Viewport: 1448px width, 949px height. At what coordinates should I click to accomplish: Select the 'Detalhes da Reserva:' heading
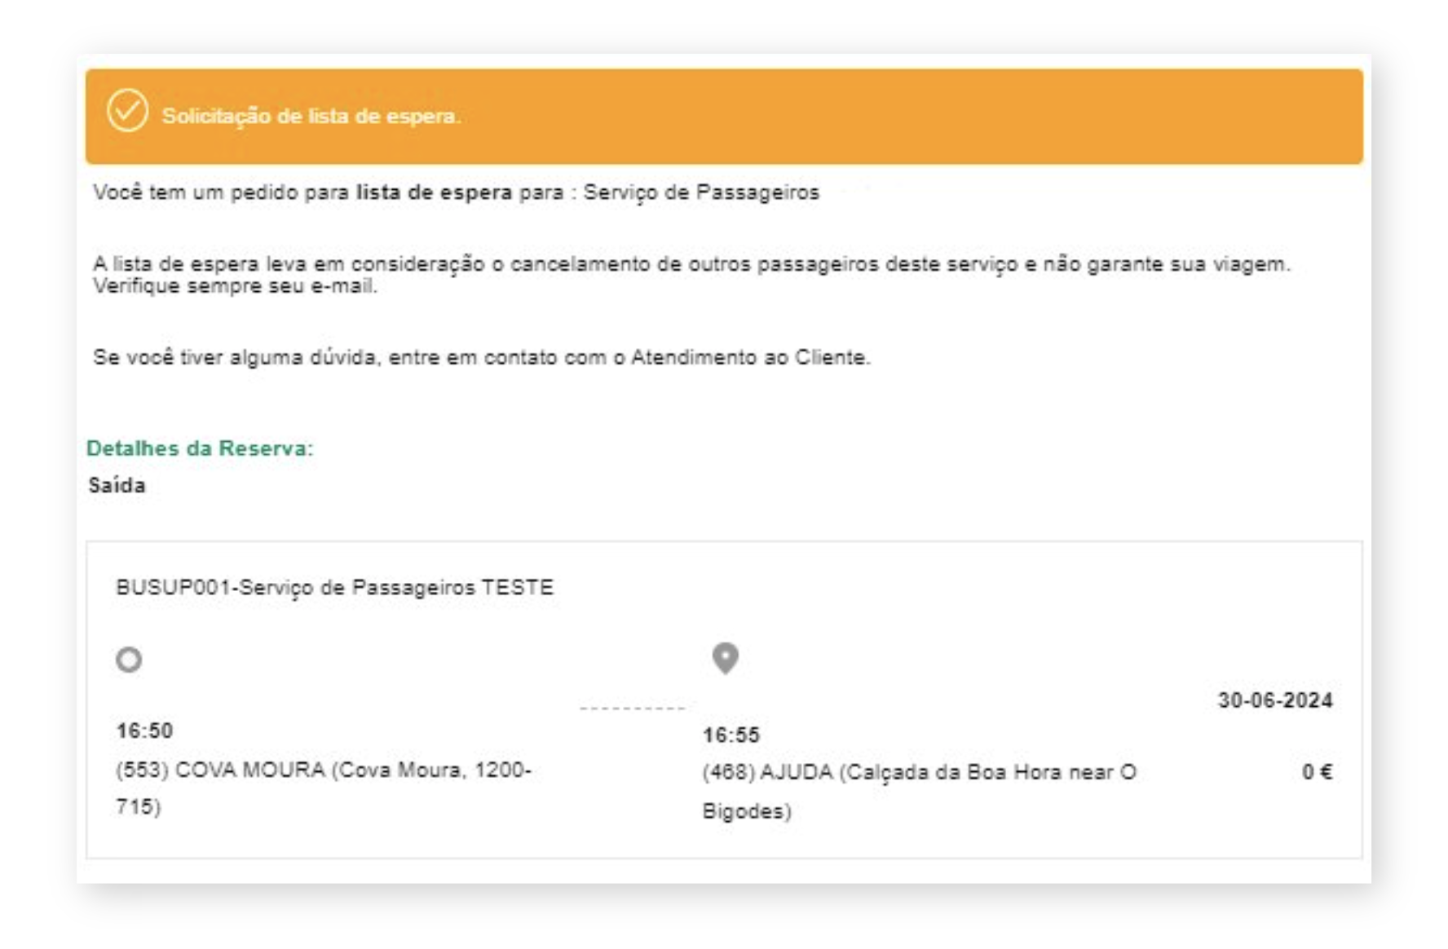click(x=200, y=448)
